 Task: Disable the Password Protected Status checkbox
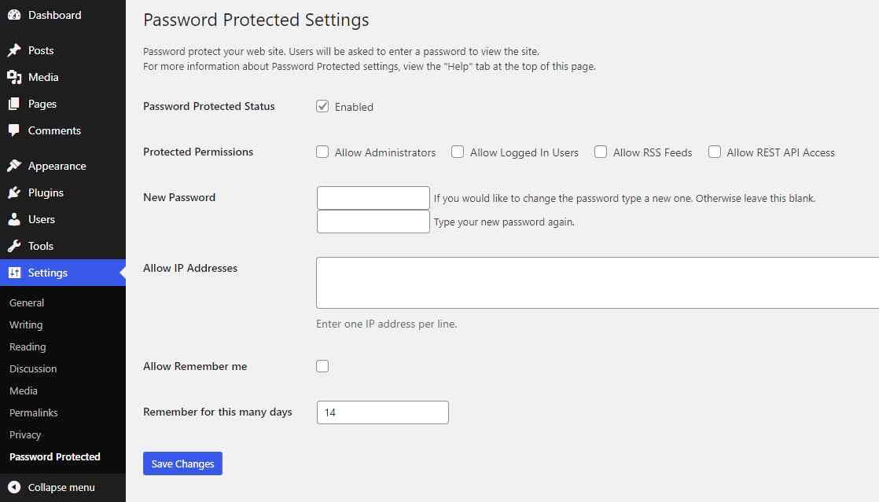point(322,106)
